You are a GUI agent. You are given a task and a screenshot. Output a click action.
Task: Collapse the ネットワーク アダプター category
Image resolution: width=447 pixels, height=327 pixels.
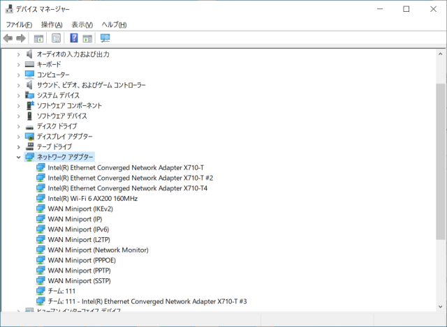(x=19, y=157)
